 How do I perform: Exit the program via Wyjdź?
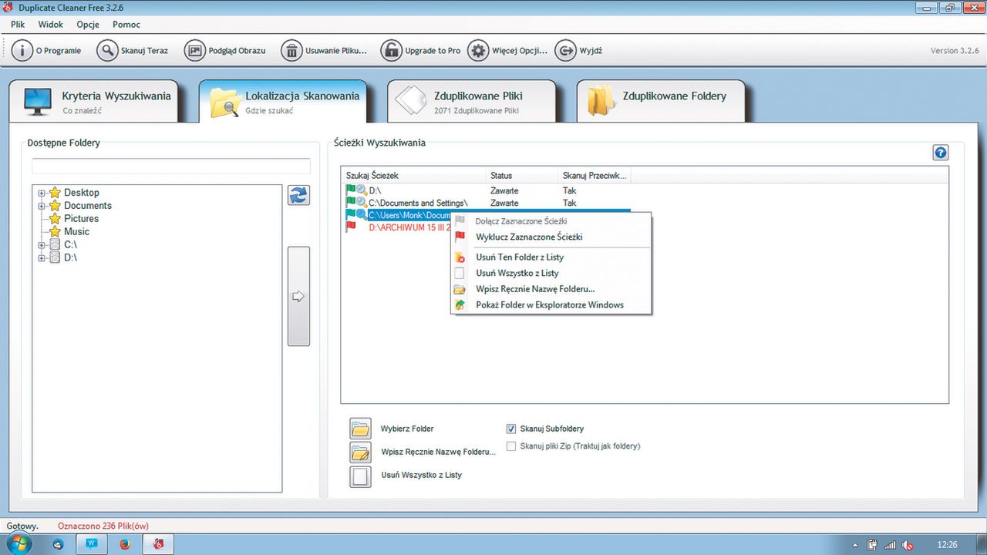click(x=579, y=51)
